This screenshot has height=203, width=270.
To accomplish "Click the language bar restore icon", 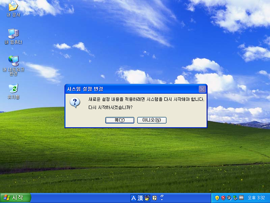I will point(162,196).
